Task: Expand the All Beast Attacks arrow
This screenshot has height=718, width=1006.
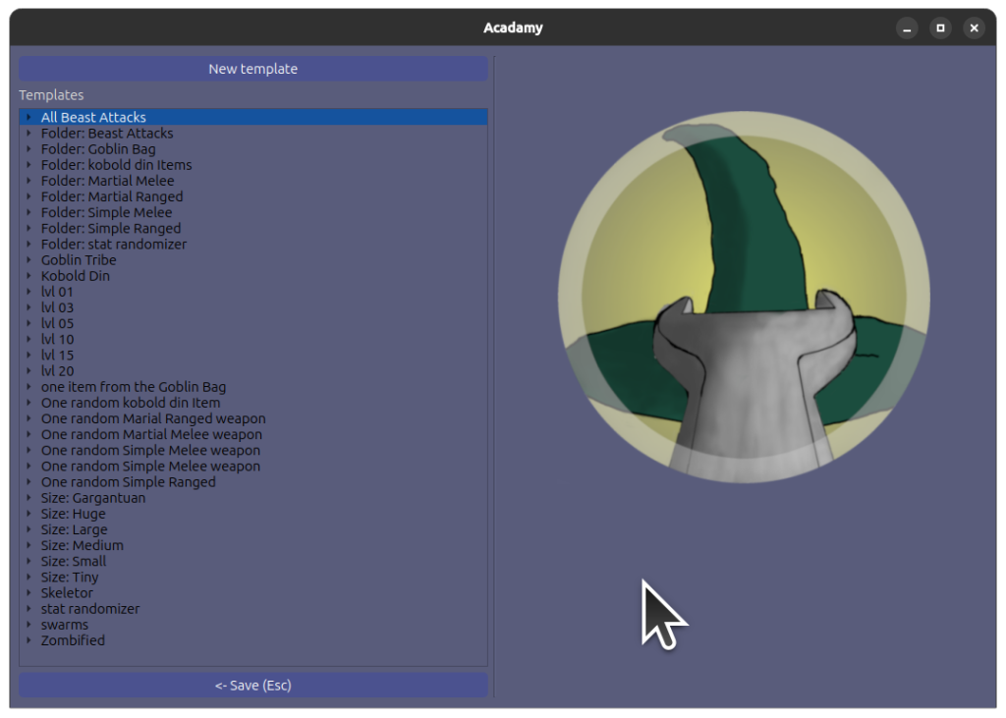Action: coord(29,118)
